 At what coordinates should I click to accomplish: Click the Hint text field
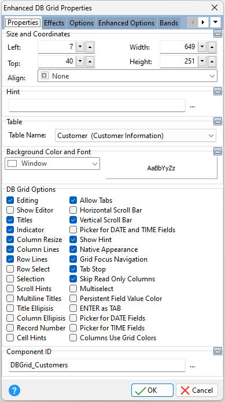[97, 106]
